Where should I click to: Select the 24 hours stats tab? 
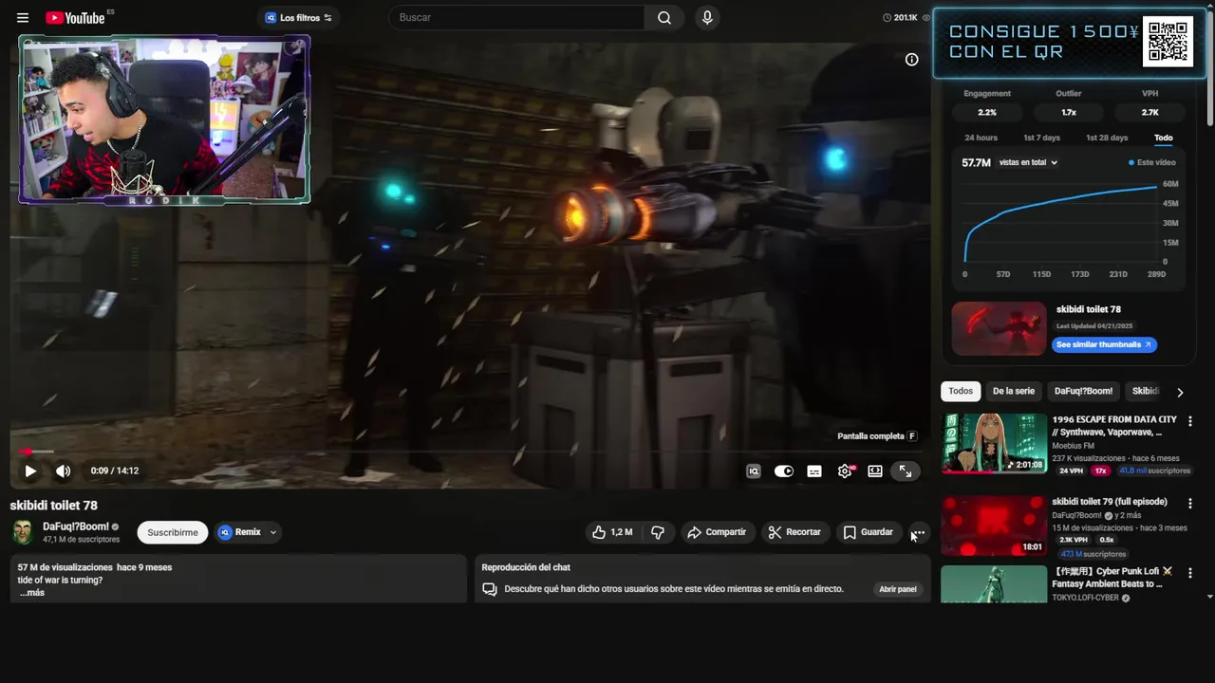click(981, 138)
